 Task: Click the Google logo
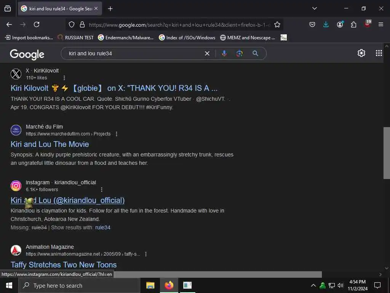point(27,54)
